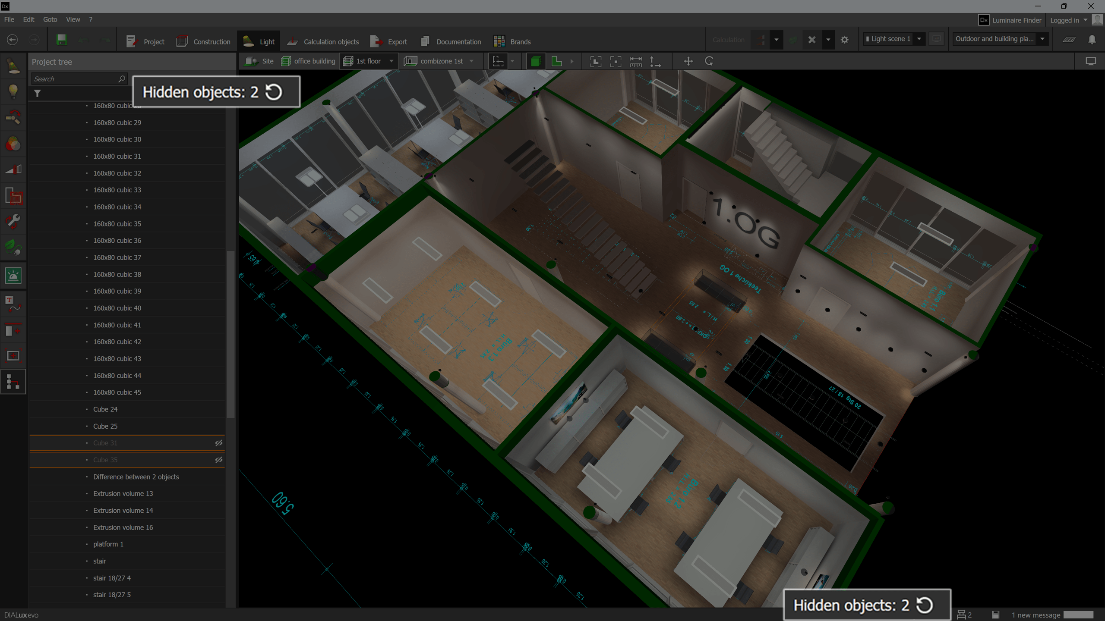The image size is (1105, 621).
Task: Open the filter icon in Project tree
Action: coord(38,93)
